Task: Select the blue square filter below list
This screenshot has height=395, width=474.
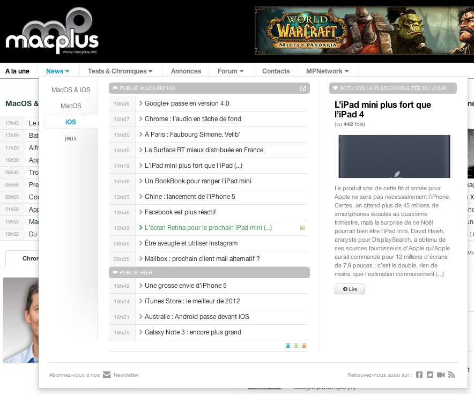Action: pos(288,346)
